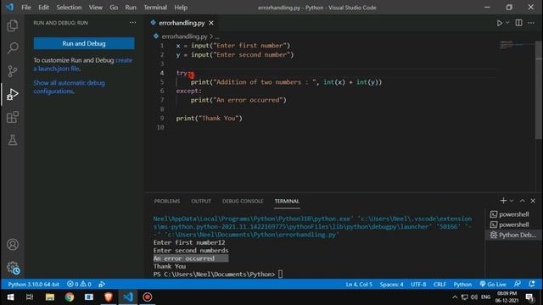This screenshot has height=305, width=543.
Task: Click the Run and Debug button
Action: point(84,43)
